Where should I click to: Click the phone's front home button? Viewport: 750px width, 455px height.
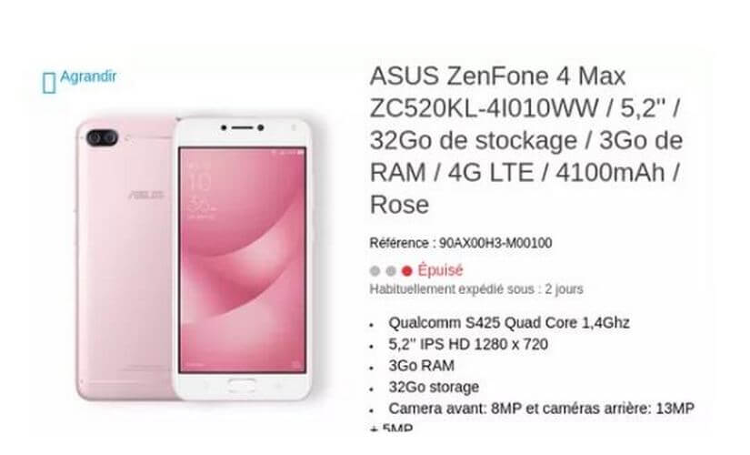pos(242,384)
